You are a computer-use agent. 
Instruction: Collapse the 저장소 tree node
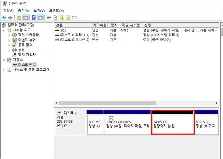point(4,60)
